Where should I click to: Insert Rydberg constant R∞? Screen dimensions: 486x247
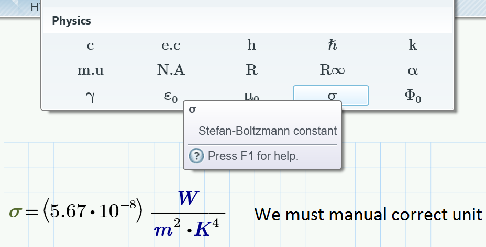coord(332,70)
